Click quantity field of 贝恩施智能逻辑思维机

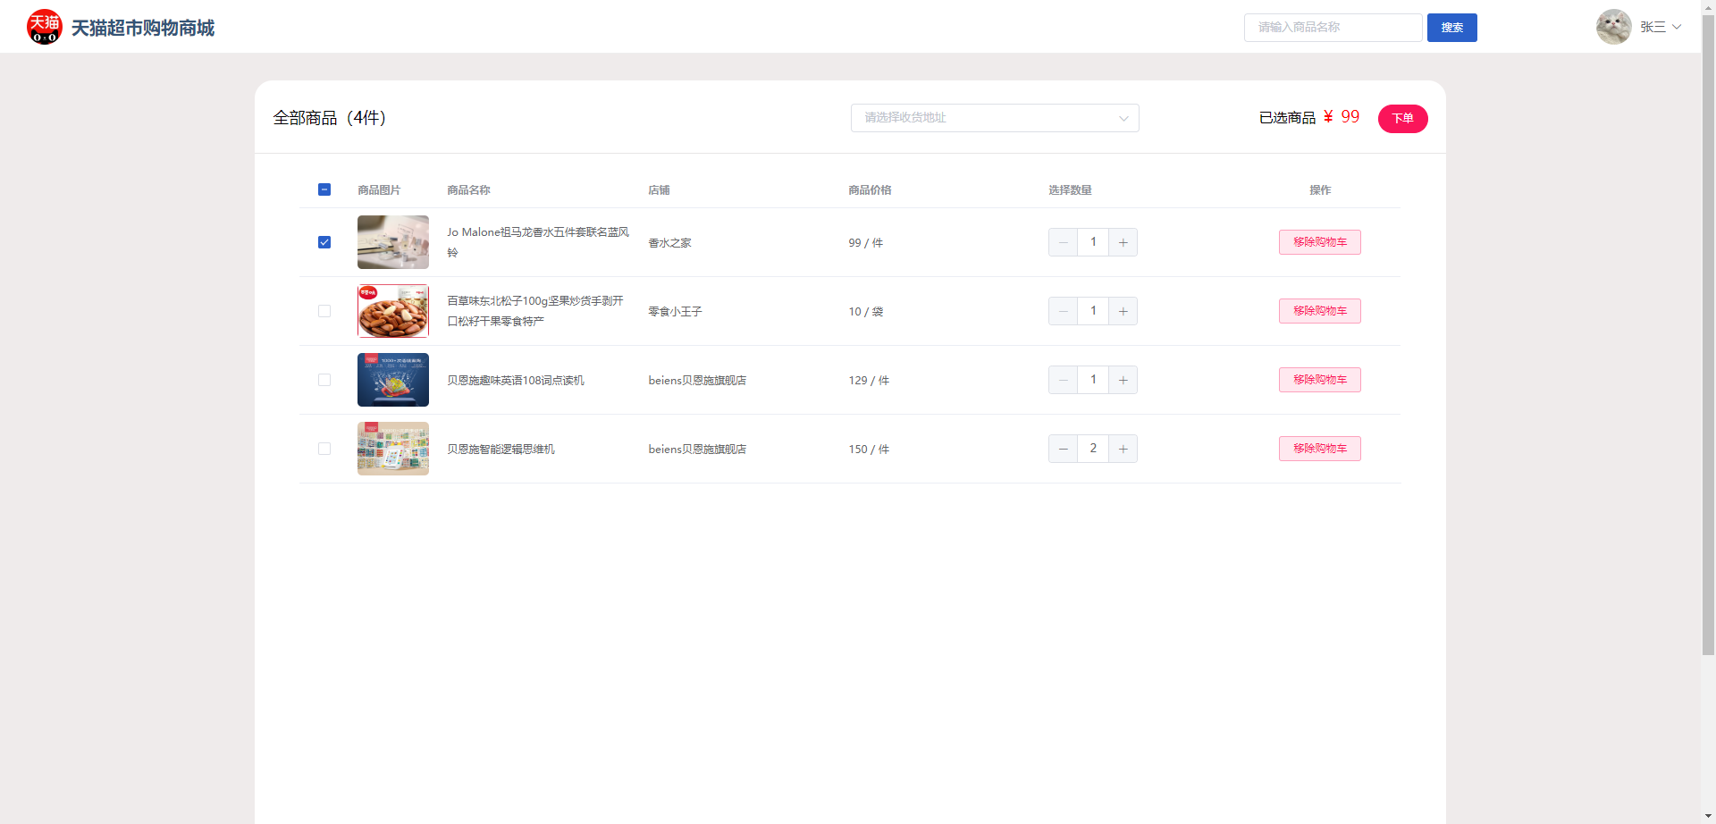[x=1093, y=449]
